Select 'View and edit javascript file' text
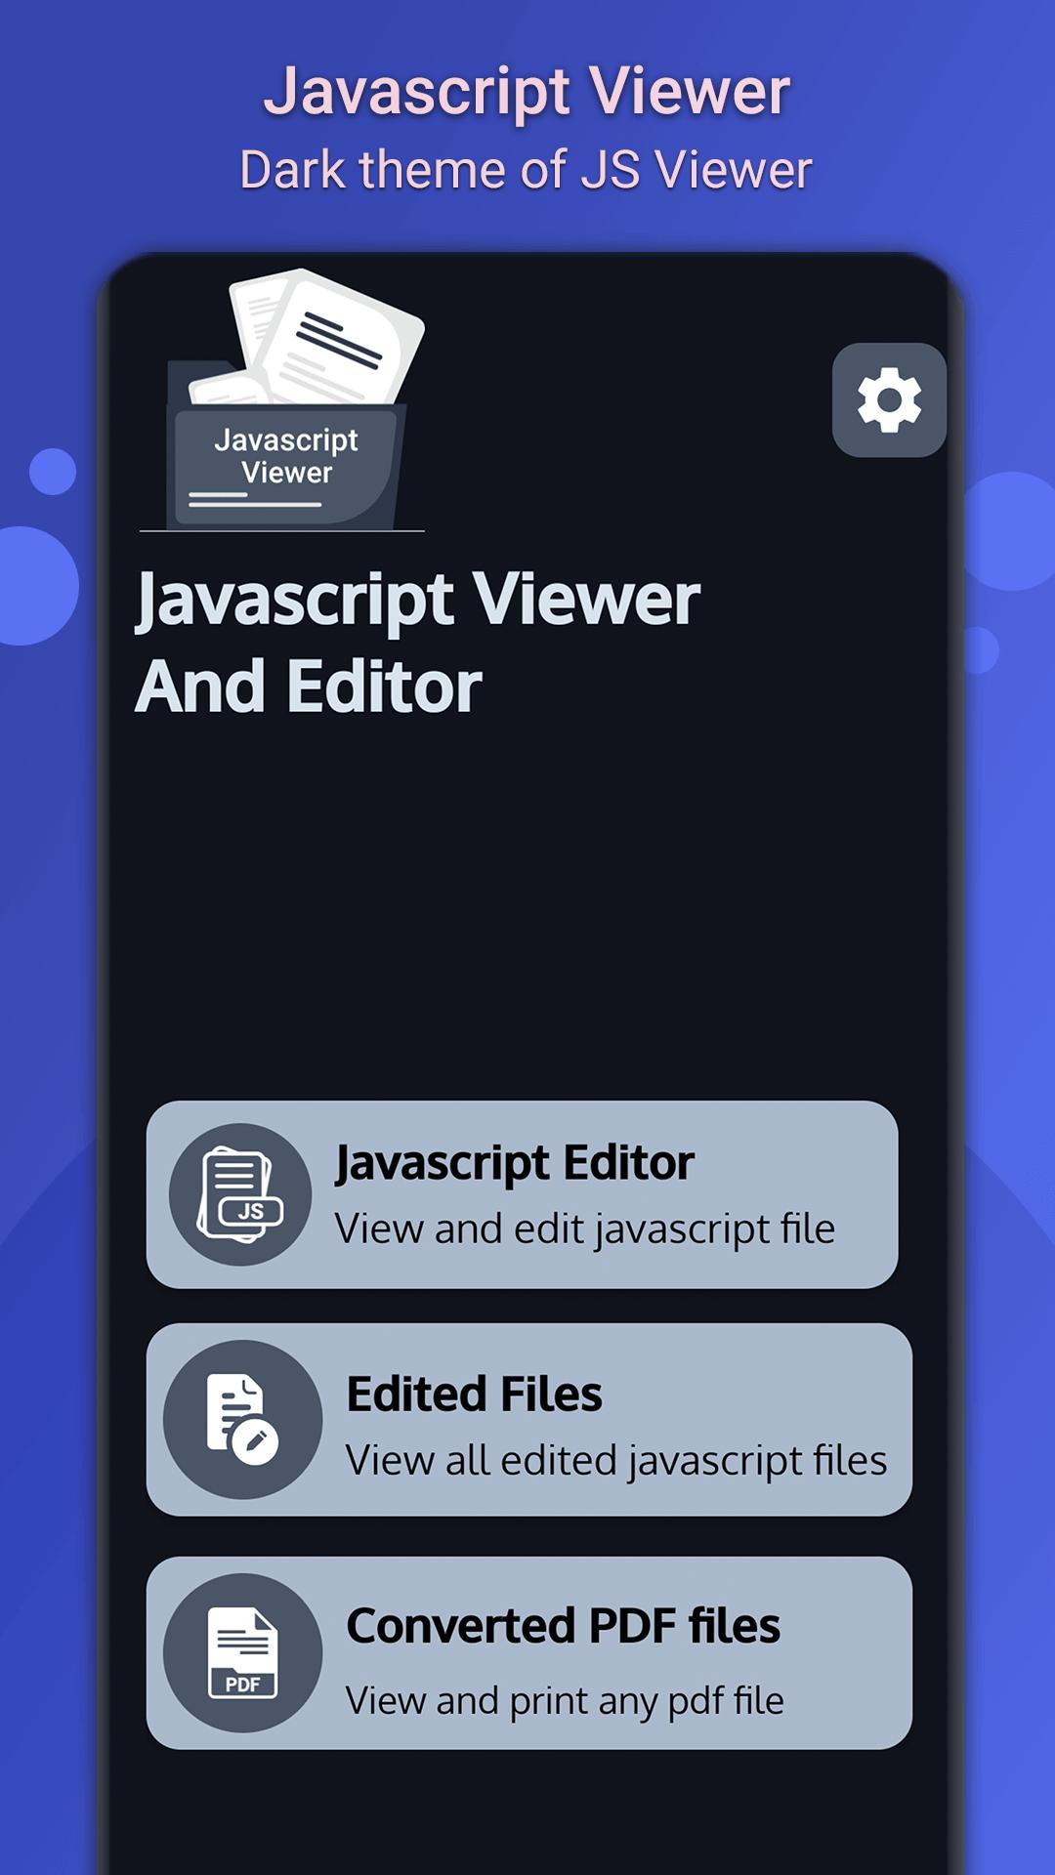This screenshot has height=1875, width=1055. [584, 1229]
